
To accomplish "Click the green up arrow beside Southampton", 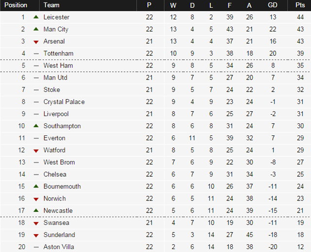I will [x=36, y=126].
